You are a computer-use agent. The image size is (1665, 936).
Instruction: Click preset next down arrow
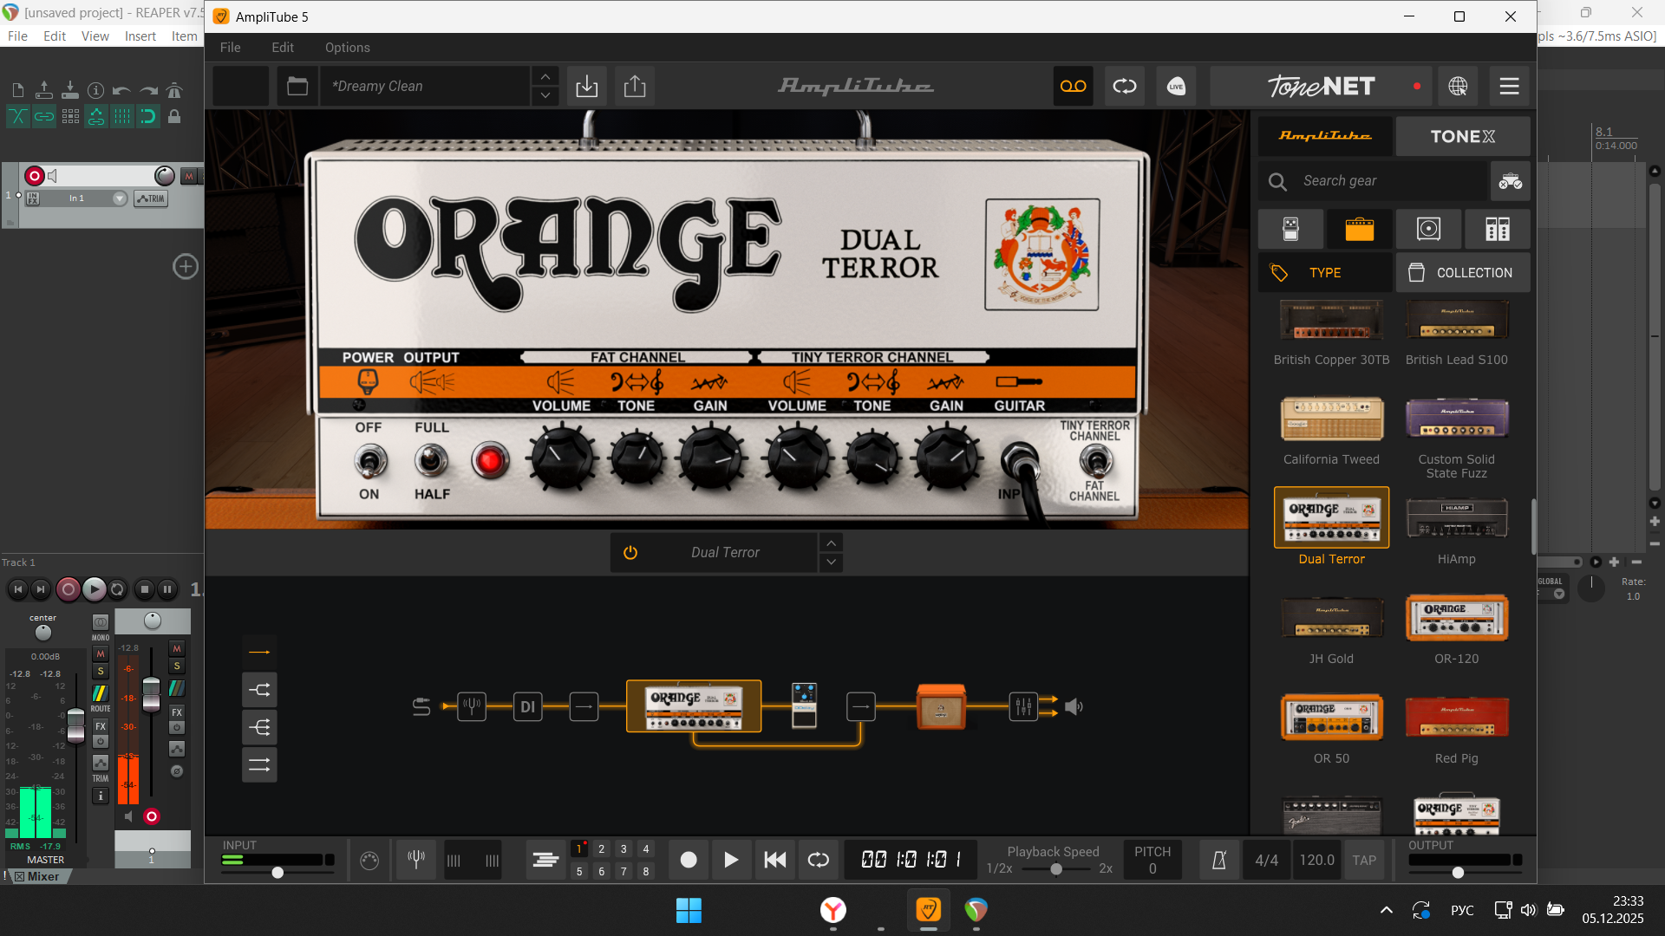pos(545,95)
